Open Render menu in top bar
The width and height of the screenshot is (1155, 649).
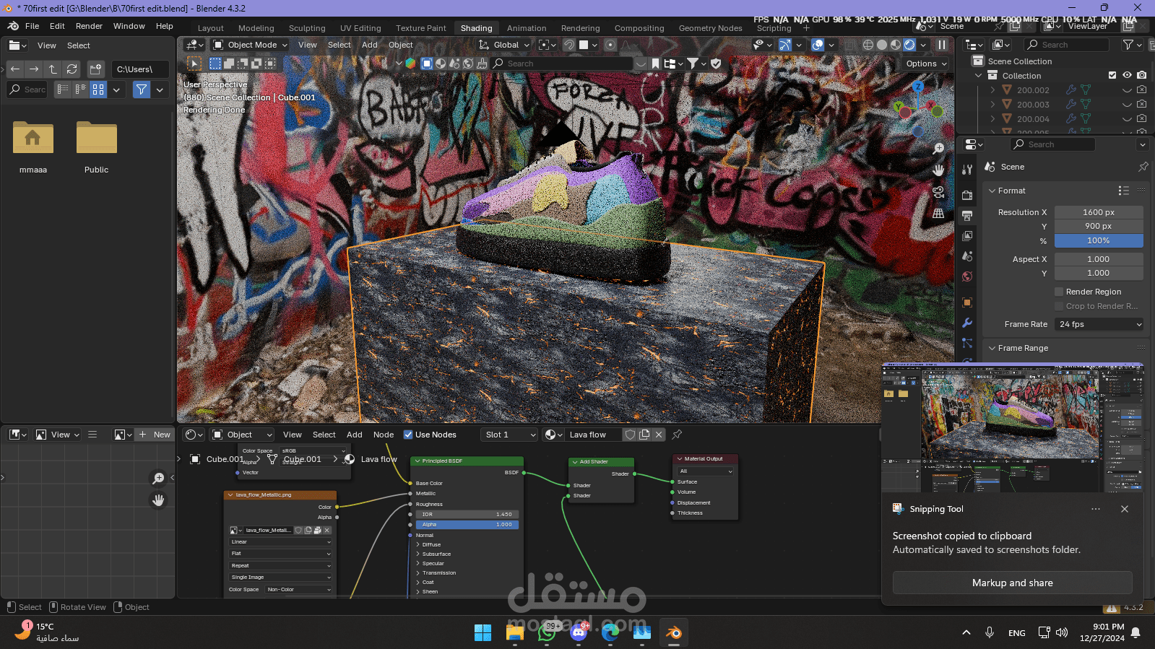pyautogui.click(x=89, y=26)
